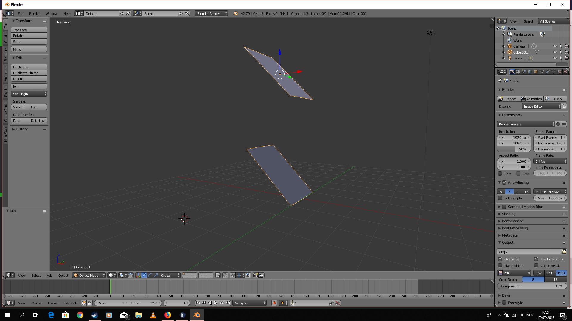Click the OpenGL render animation clapper icon

(261, 276)
